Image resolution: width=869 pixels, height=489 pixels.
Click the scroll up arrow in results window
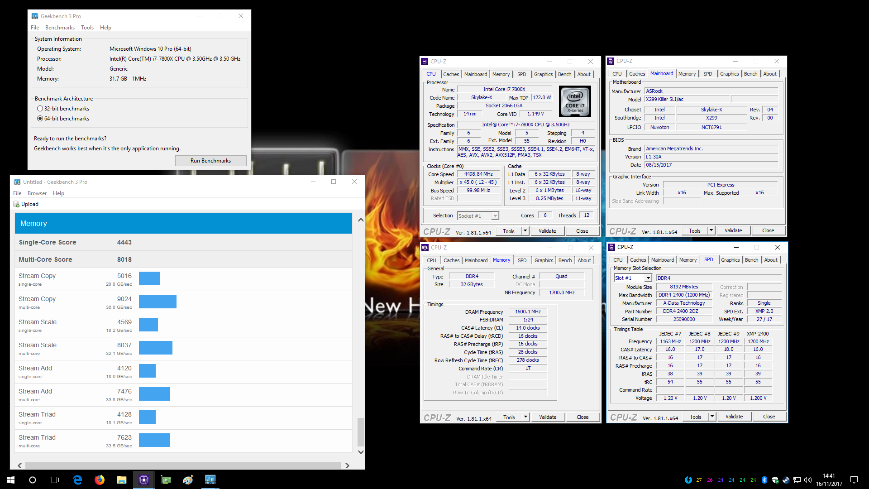tap(361, 220)
